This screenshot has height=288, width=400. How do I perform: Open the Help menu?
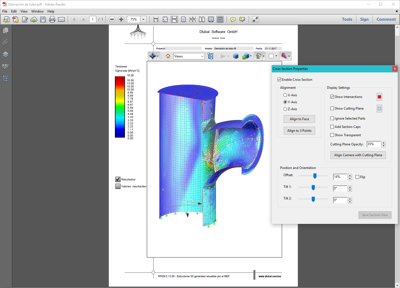(51, 11)
